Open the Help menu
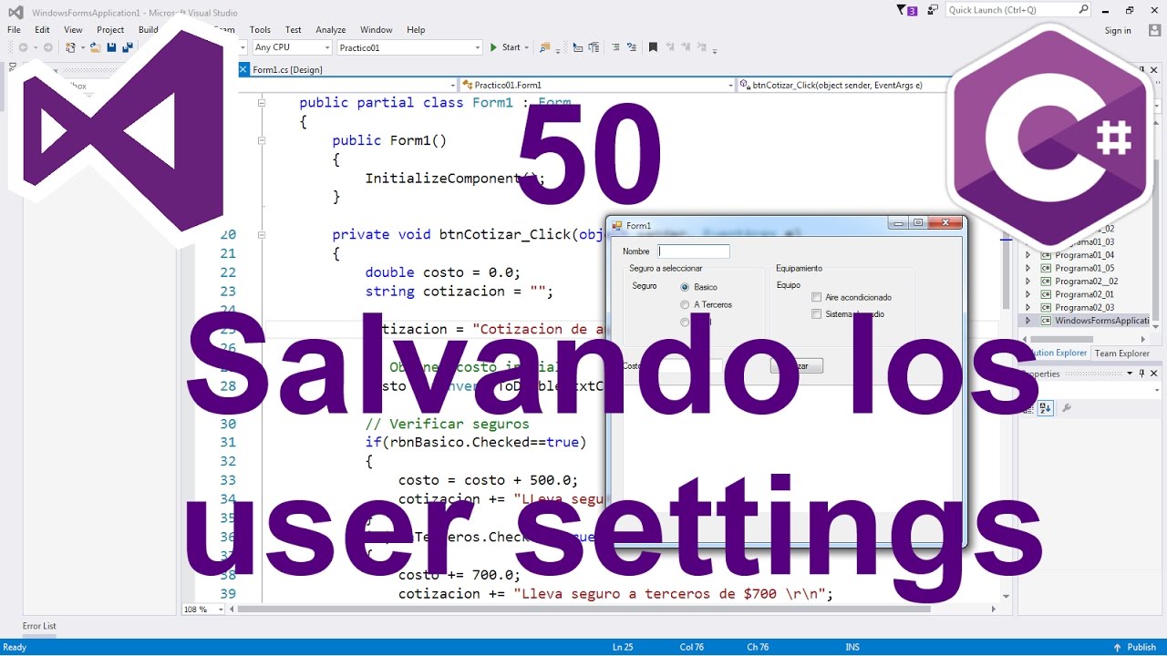 click(416, 30)
